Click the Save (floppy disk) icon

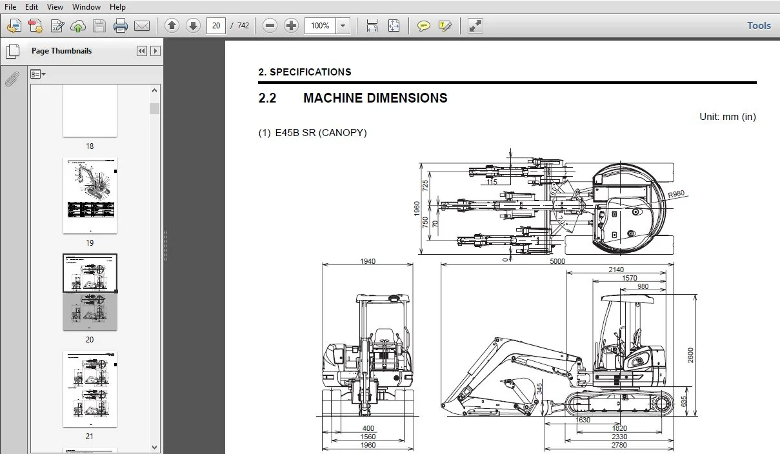click(99, 26)
